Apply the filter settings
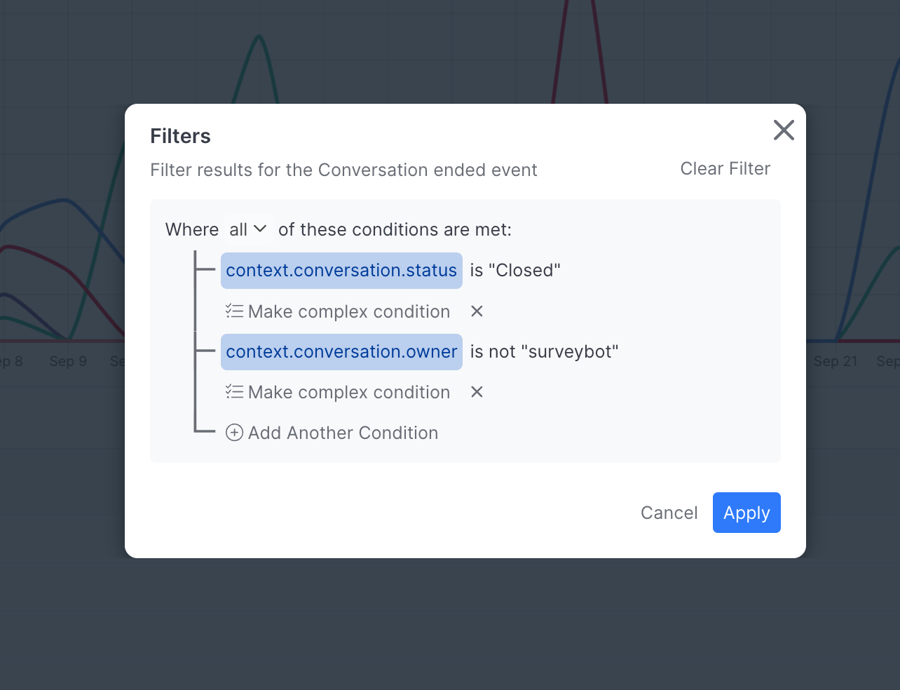The height and width of the screenshot is (690, 900). [x=746, y=513]
